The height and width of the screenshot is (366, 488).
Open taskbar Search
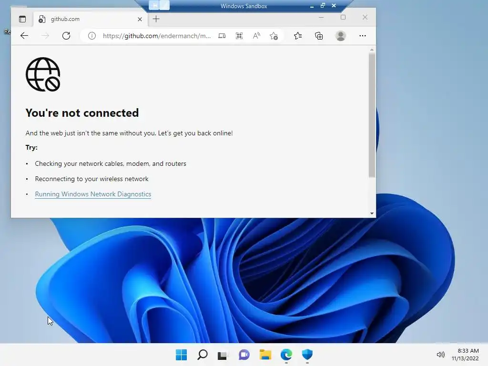click(202, 355)
